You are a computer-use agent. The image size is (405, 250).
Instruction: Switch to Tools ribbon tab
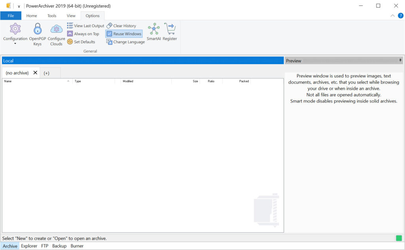52,16
